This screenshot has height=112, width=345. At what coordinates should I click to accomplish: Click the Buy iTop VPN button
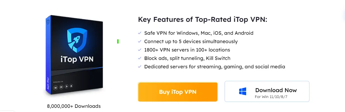(x=178, y=92)
